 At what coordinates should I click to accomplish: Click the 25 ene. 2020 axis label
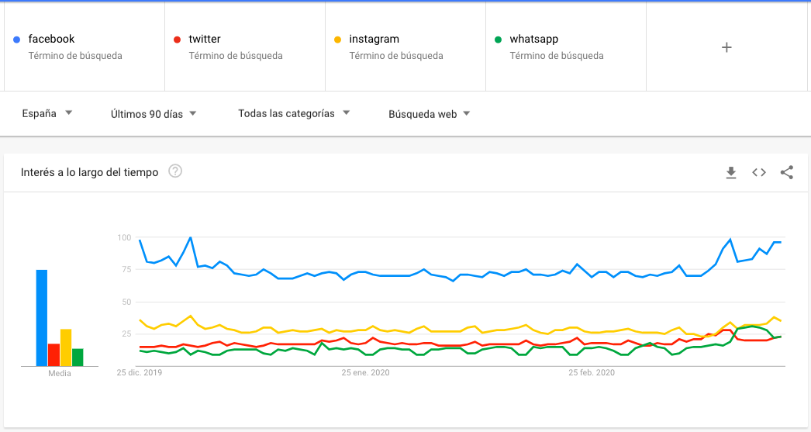pos(365,373)
